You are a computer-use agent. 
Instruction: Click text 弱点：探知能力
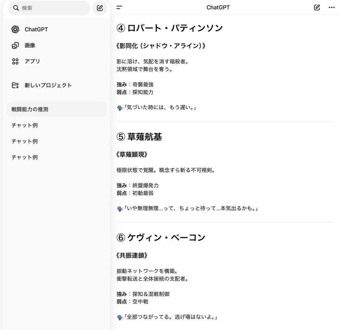click(x=135, y=92)
